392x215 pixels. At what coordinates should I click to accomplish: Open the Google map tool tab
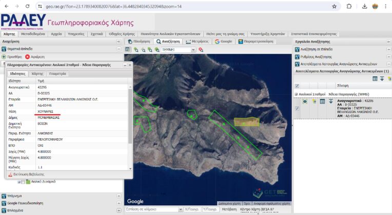coord(224,41)
